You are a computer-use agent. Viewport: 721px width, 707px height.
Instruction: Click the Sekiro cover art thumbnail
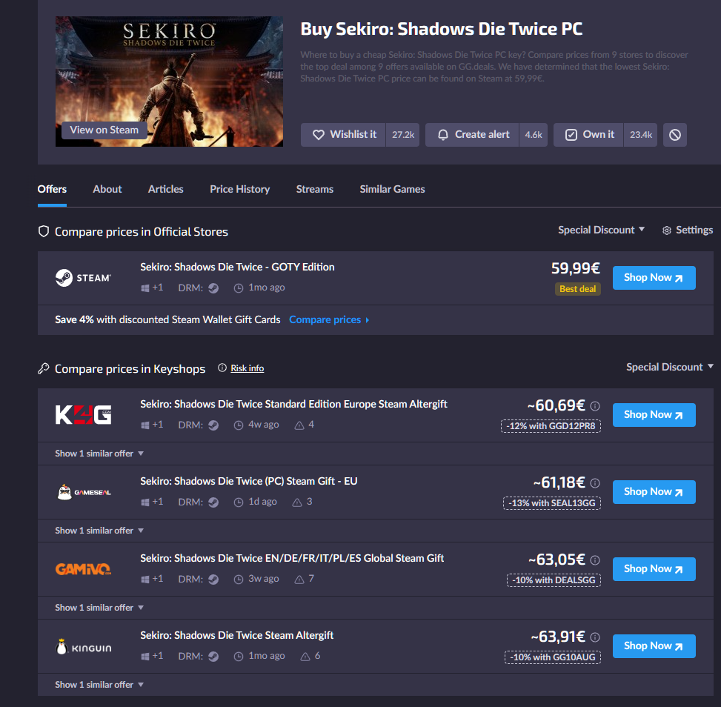pyautogui.click(x=169, y=82)
